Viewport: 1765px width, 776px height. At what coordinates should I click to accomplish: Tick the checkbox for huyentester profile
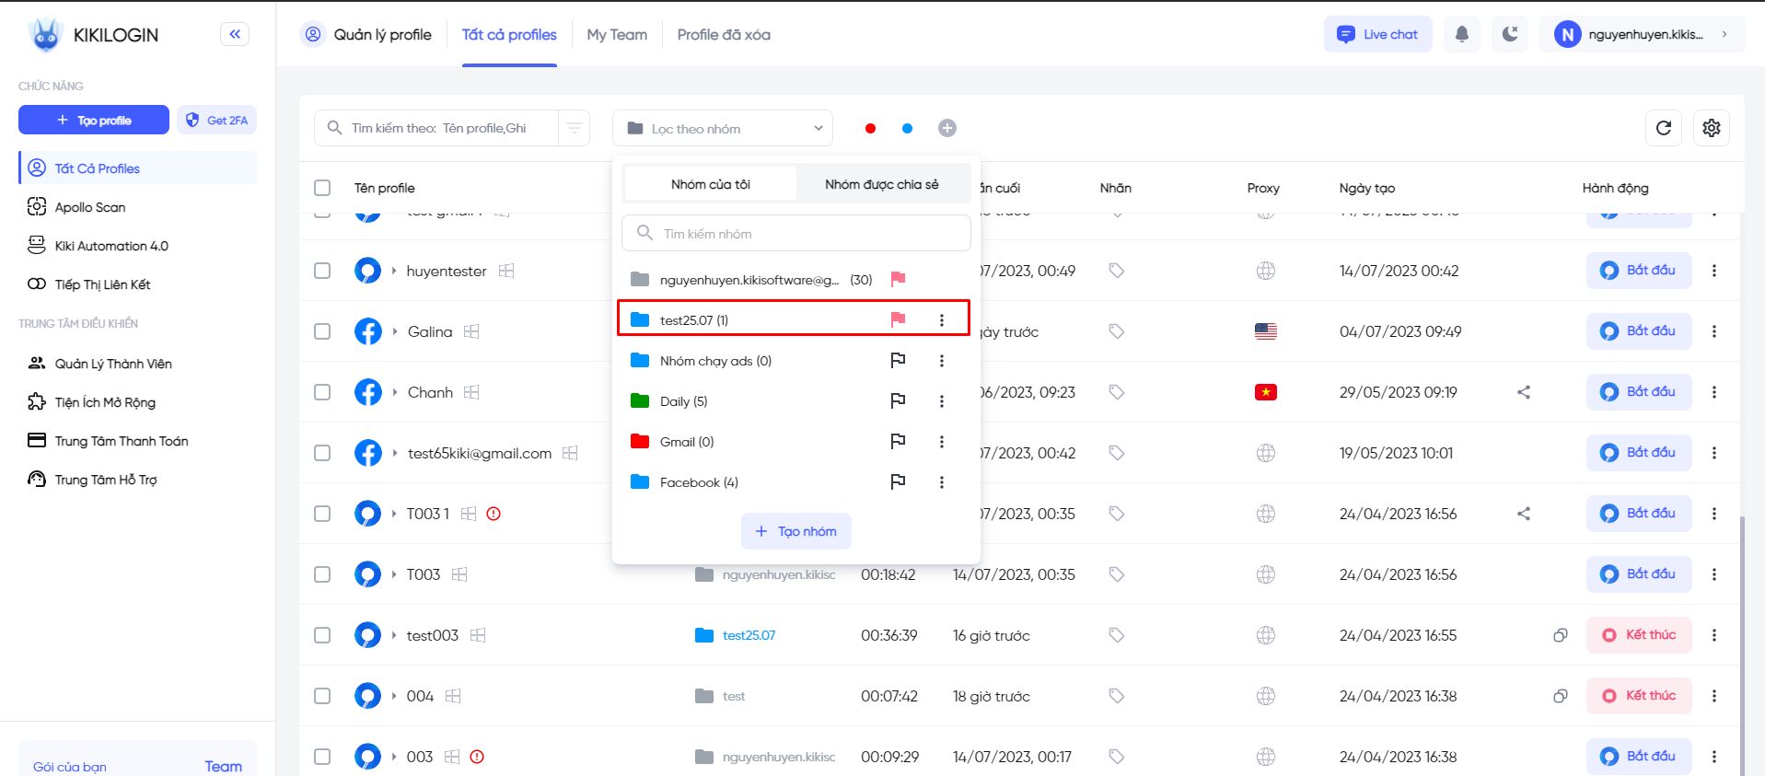[322, 271]
